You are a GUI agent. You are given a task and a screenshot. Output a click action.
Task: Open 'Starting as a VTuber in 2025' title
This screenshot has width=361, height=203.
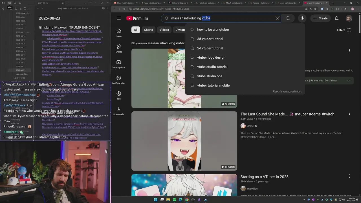[264, 177]
